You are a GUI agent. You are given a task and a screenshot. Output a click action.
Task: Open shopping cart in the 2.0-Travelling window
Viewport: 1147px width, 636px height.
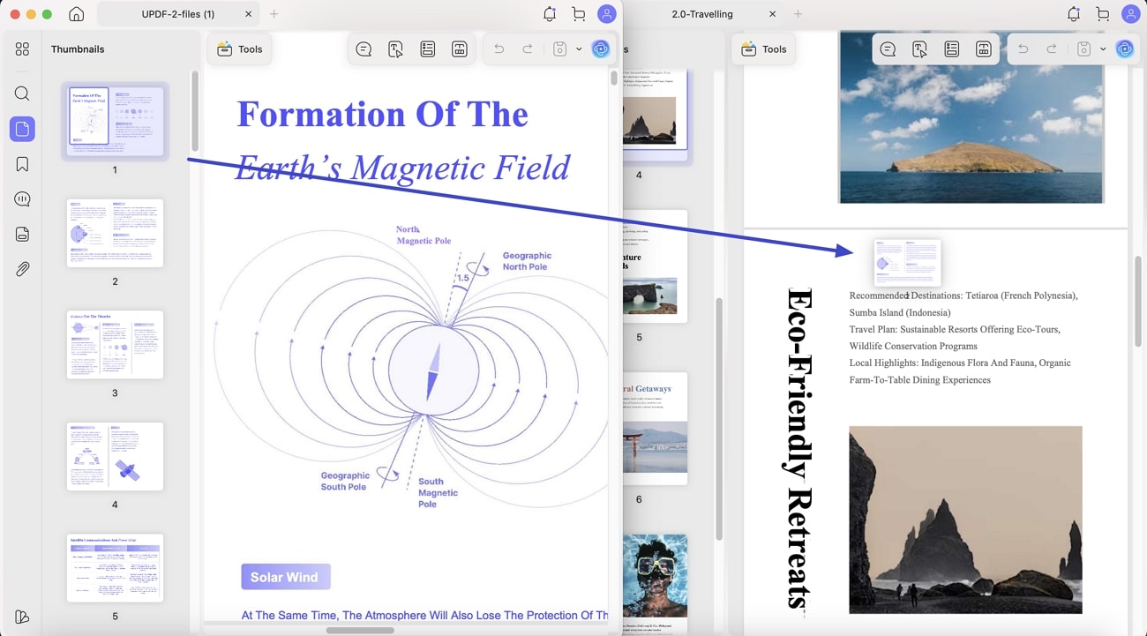pos(1102,14)
